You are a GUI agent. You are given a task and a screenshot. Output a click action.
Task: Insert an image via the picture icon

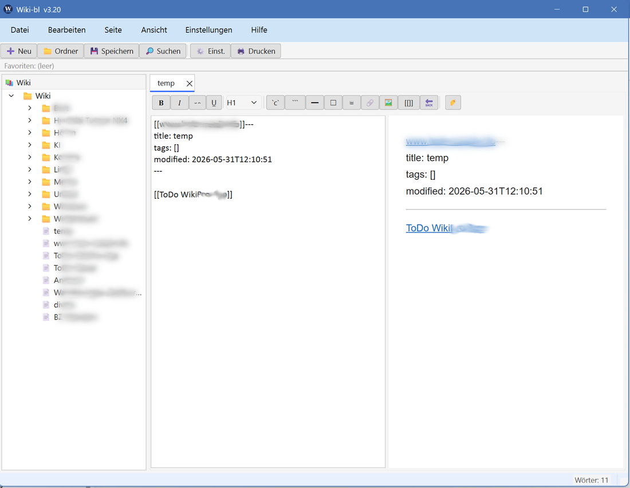click(x=388, y=103)
